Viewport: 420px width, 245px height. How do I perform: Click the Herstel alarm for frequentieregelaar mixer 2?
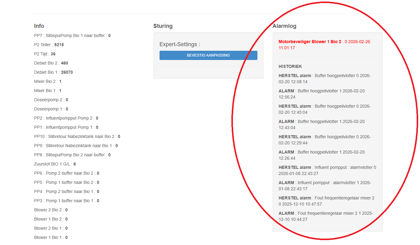(x=326, y=201)
